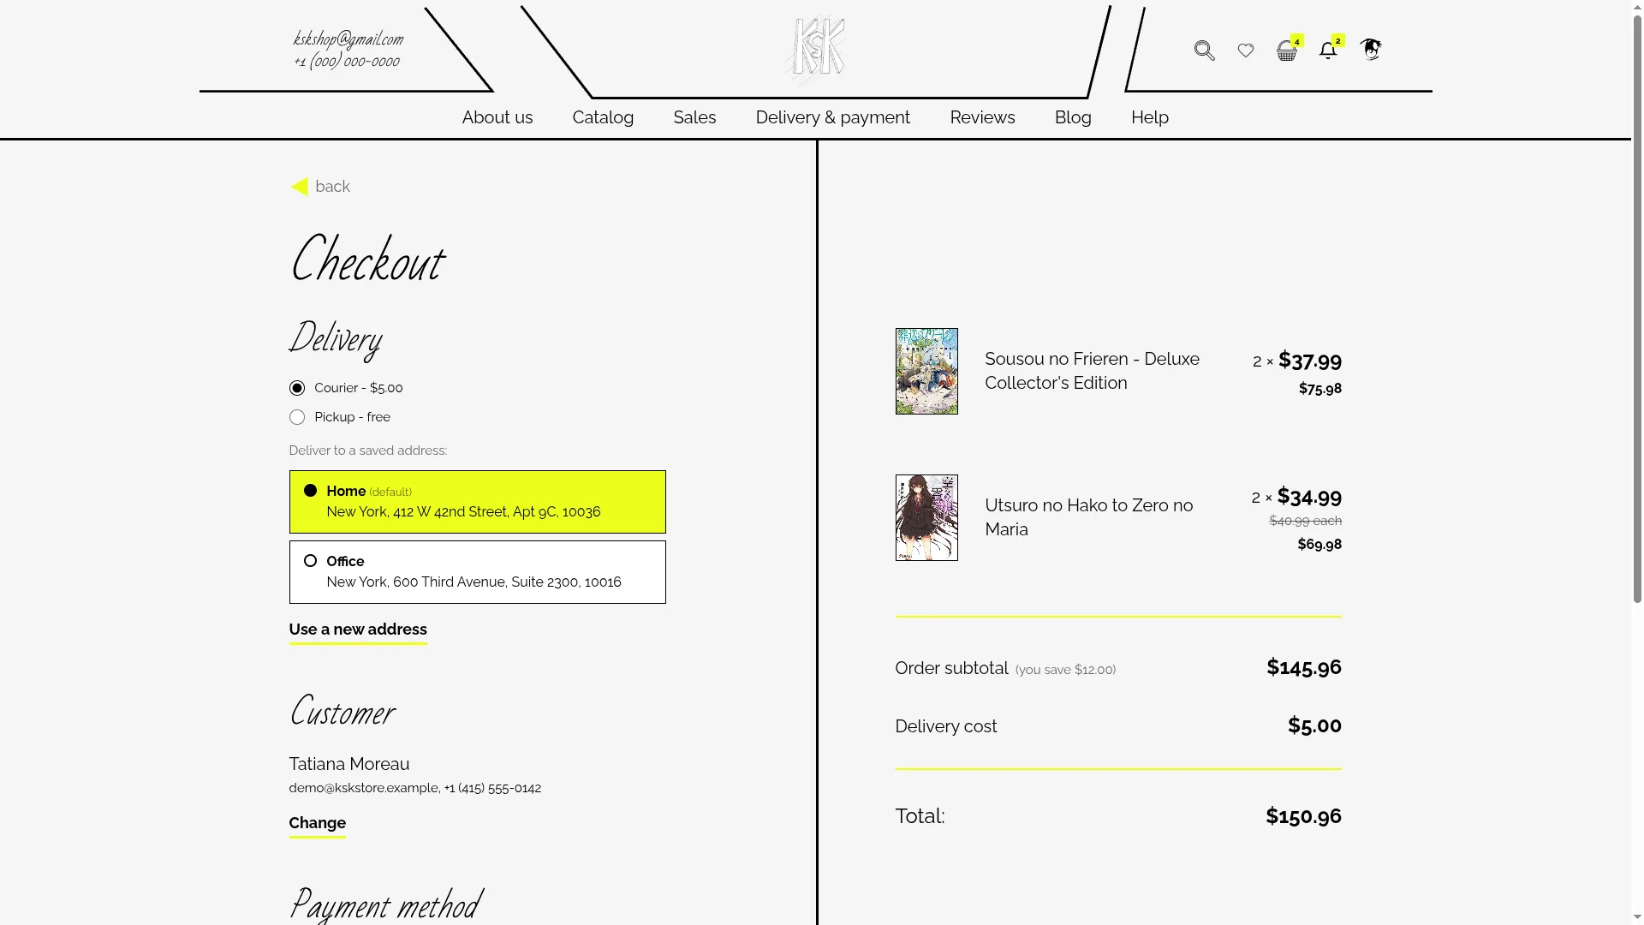
Task: Click demo@kskstore.example contact line
Action: click(414, 788)
